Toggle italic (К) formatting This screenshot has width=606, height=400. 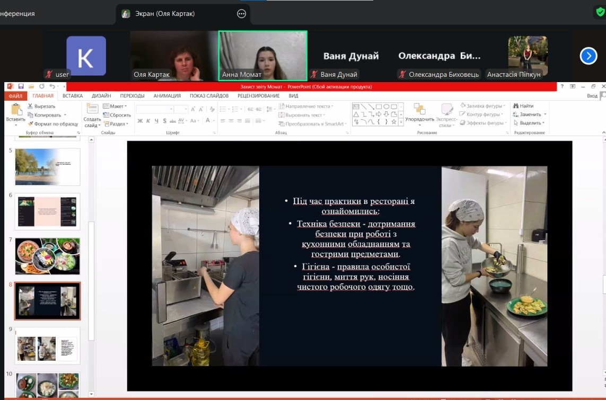pos(148,121)
